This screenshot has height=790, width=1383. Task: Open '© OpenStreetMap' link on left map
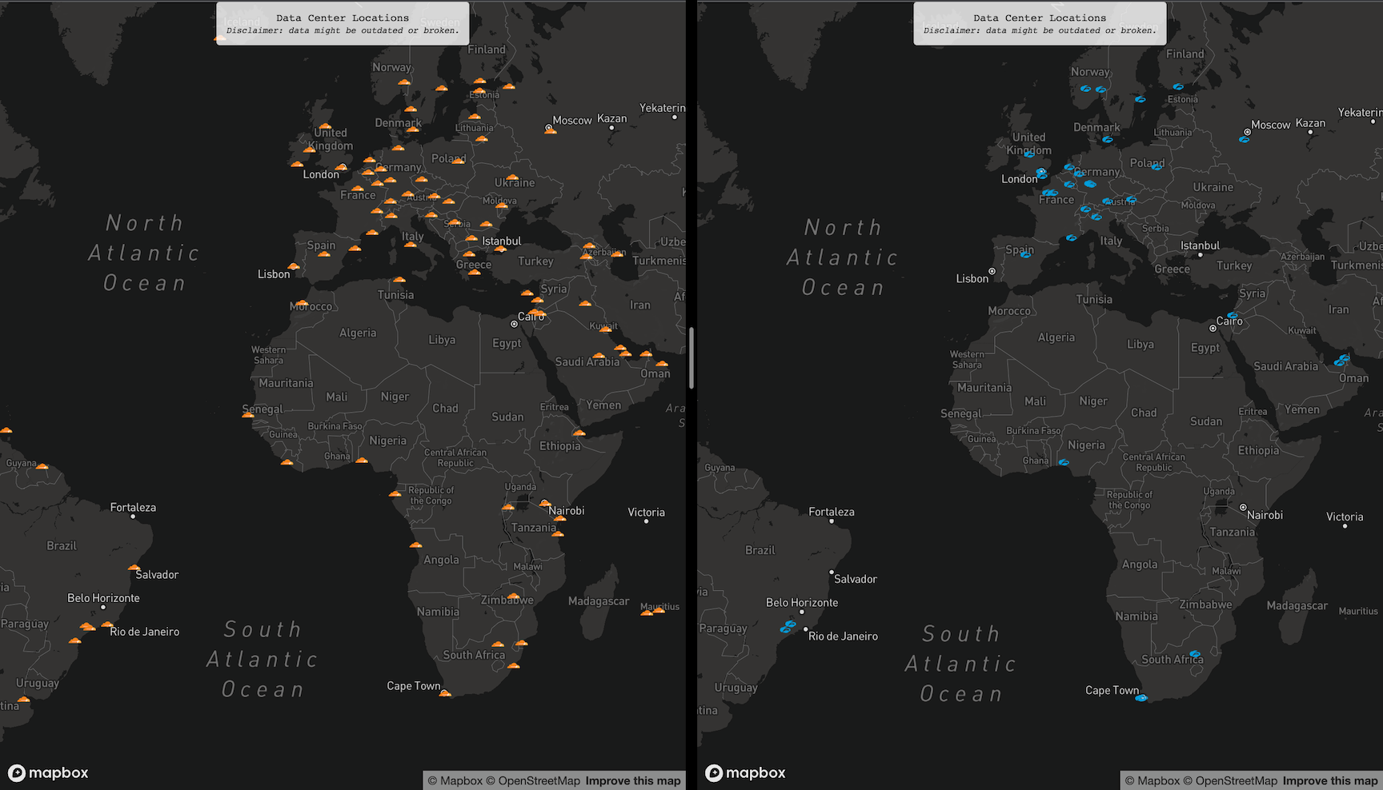tap(533, 780)
